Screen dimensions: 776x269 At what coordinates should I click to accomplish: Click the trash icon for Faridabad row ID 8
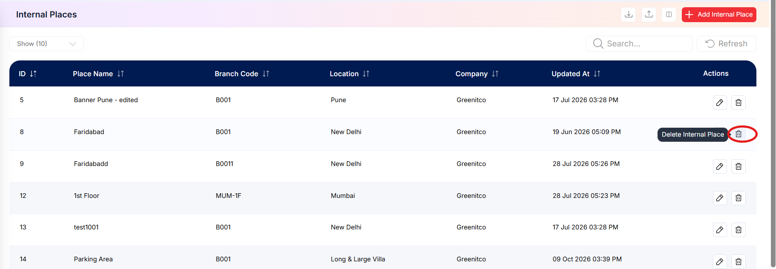click(738, 134)
